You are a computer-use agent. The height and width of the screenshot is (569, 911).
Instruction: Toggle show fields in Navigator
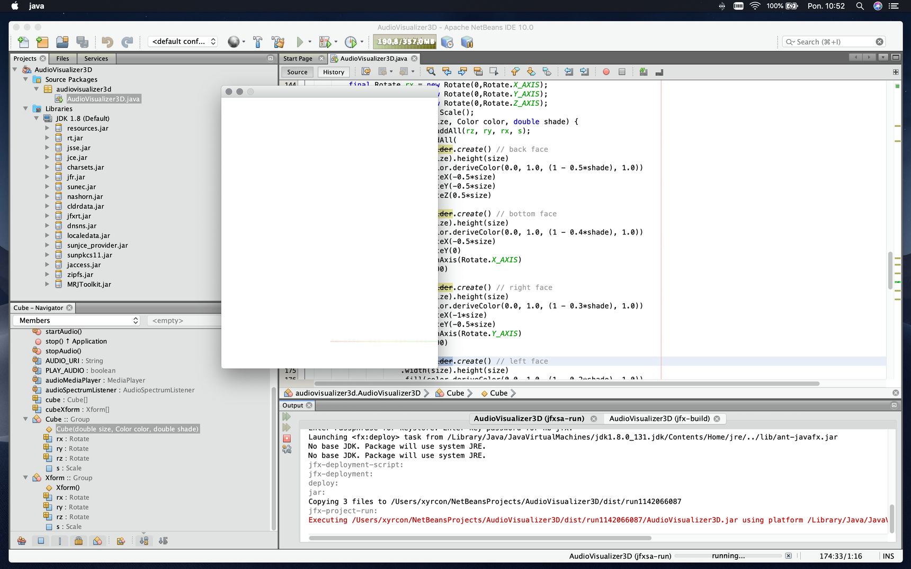[x=41, y=541]
